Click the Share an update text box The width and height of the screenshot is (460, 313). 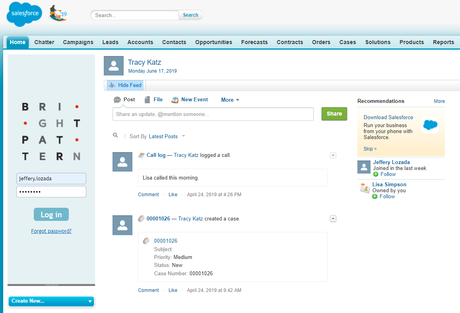213,114
